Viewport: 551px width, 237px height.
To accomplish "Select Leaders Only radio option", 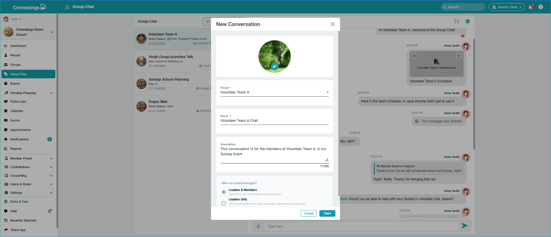I will point(224,203).
